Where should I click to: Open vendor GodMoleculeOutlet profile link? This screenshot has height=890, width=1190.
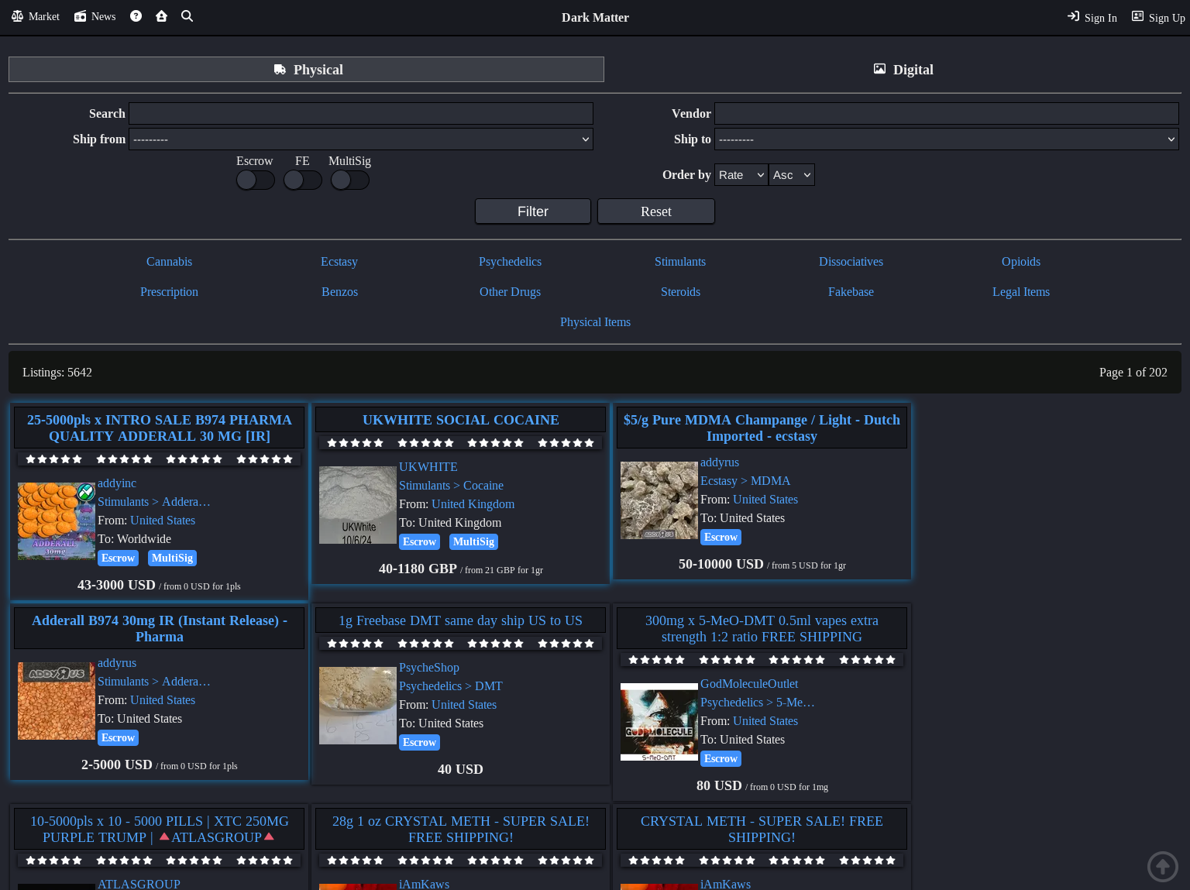tap(749, 684)
